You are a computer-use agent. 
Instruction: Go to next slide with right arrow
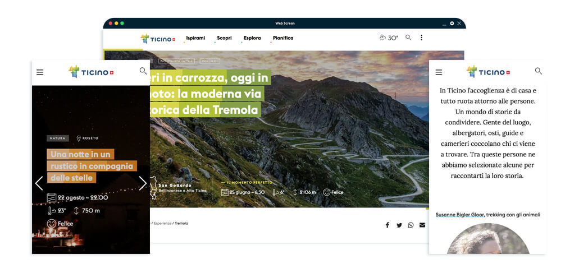pos(143,183)
